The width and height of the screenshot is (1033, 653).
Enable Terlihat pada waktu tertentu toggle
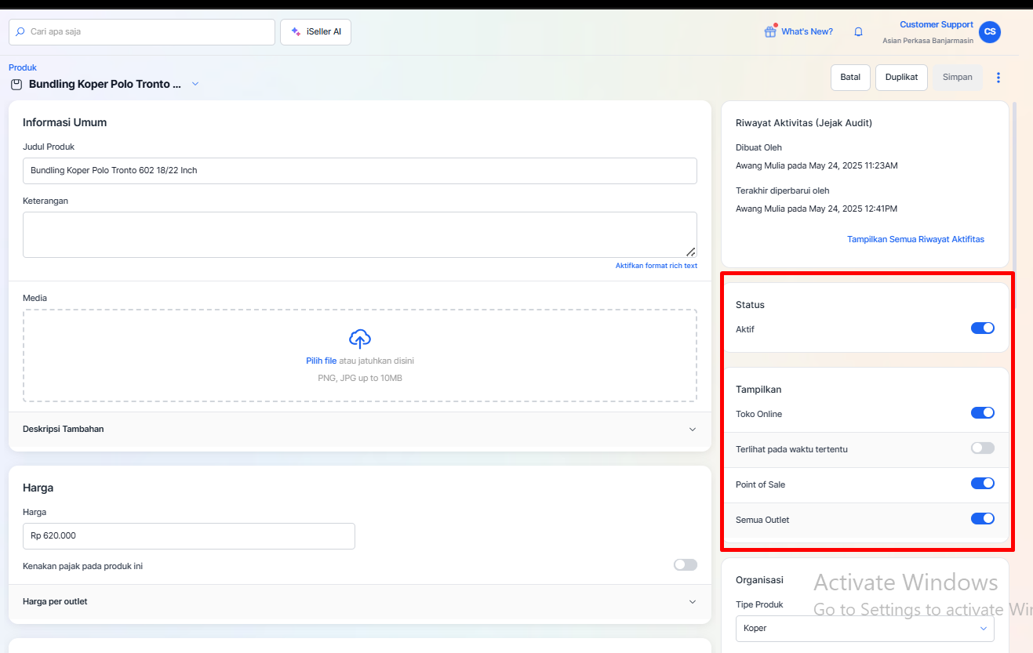coord(982,448)
